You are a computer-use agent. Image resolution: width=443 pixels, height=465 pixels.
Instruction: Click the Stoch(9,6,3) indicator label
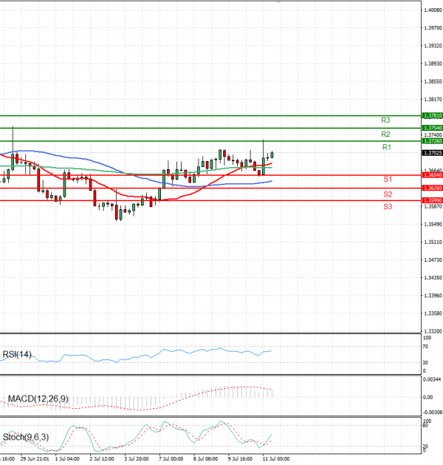tap(25, 437)
